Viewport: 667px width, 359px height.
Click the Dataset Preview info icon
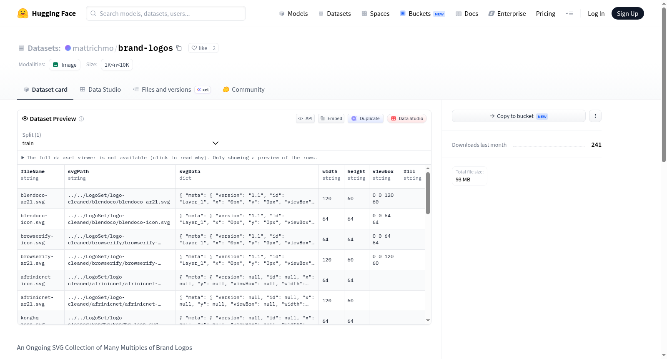81,119
